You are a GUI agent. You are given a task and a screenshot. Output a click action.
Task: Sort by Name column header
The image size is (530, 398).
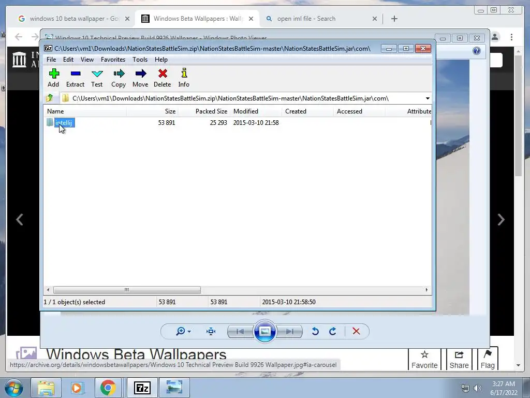coord(85,111)
